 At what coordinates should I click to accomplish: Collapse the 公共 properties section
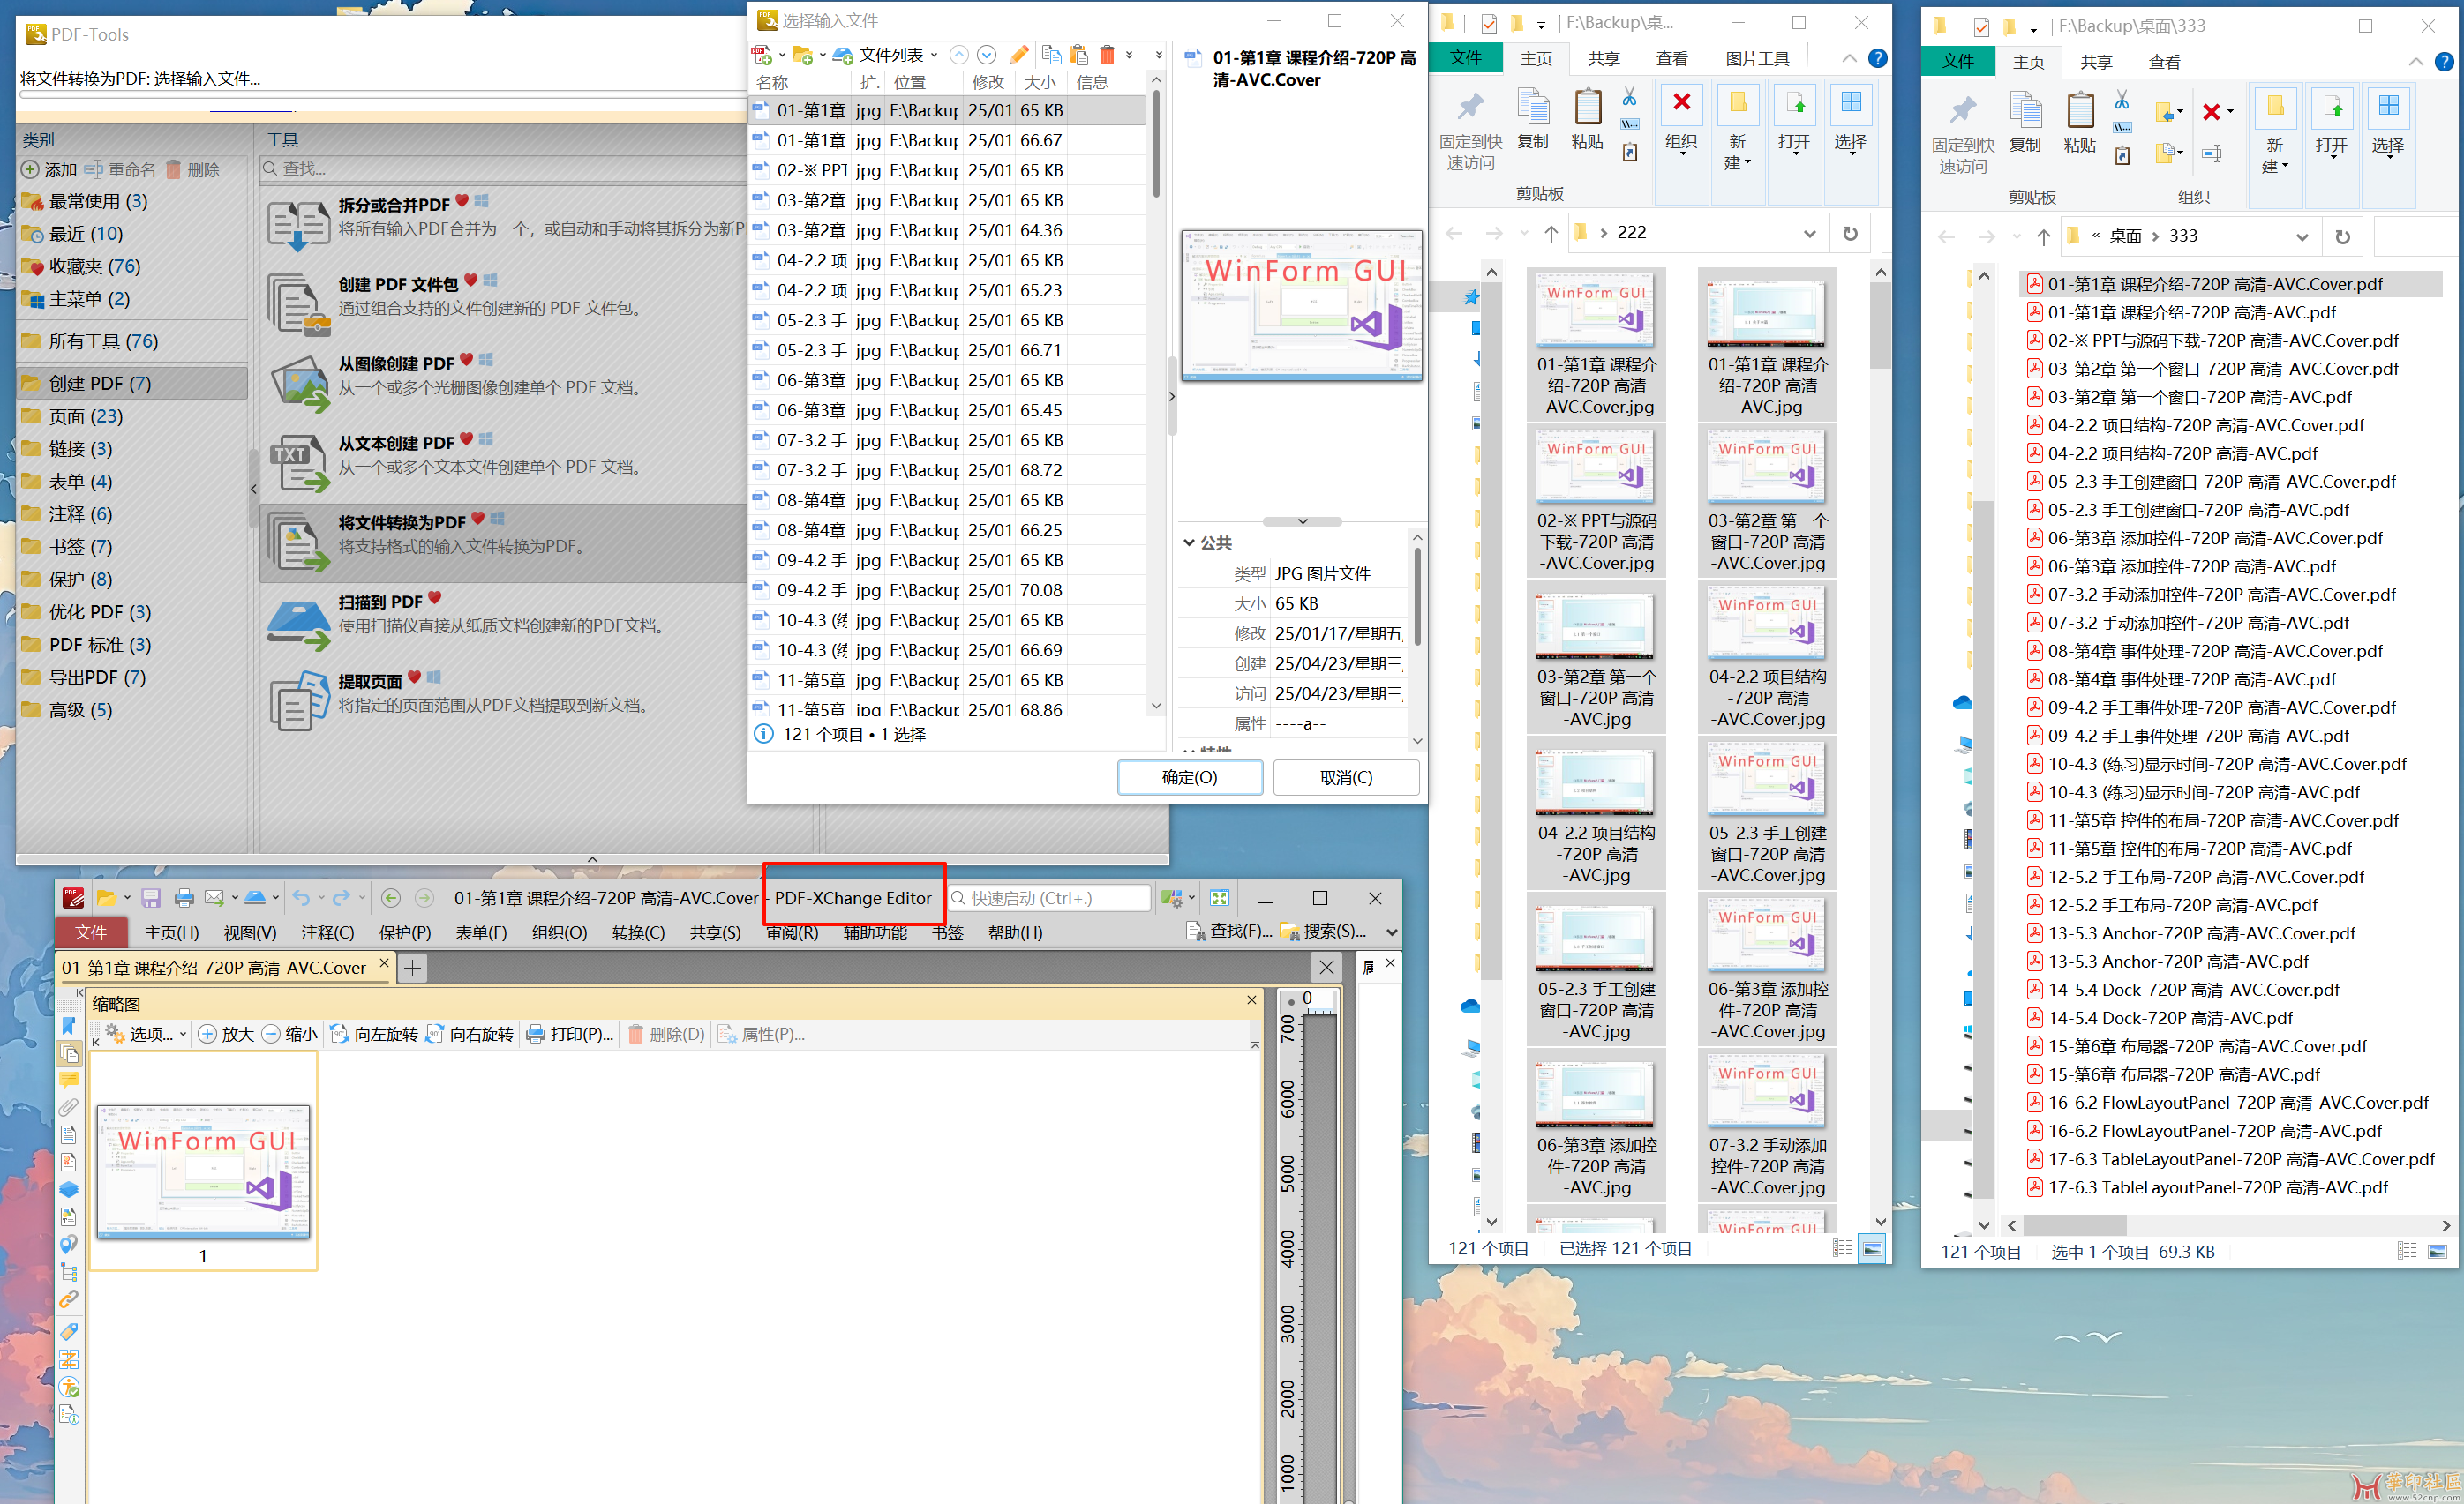point(1190,542)
